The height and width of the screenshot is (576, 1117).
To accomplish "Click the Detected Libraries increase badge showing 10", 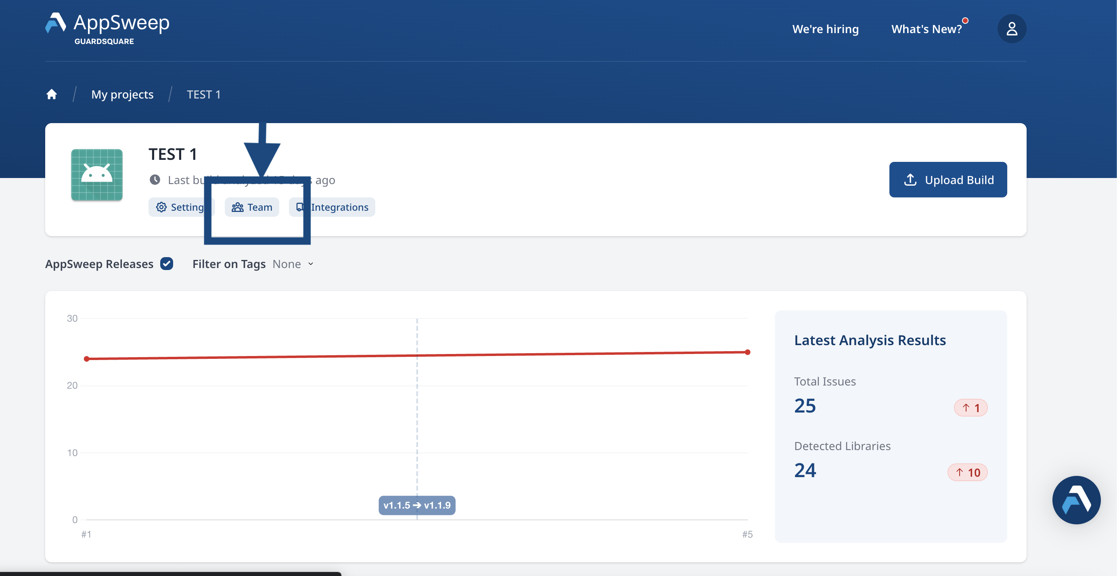I will coord(967,472).
